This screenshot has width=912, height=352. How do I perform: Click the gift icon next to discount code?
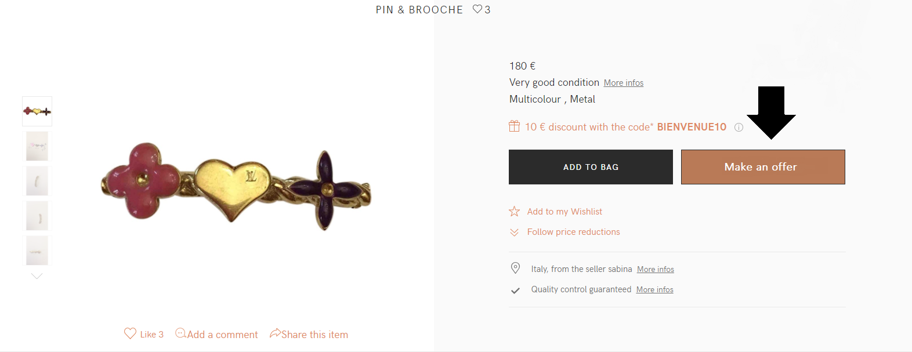514,126
